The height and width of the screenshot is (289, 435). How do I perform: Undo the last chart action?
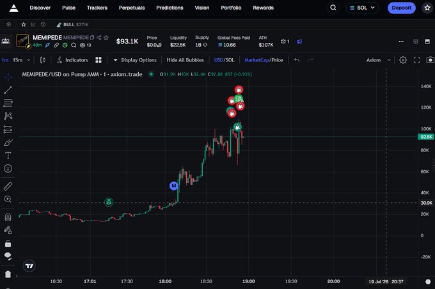297,60
